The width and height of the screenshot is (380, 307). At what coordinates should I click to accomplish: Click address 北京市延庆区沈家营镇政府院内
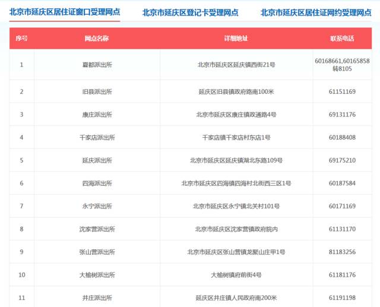(236, 229)
